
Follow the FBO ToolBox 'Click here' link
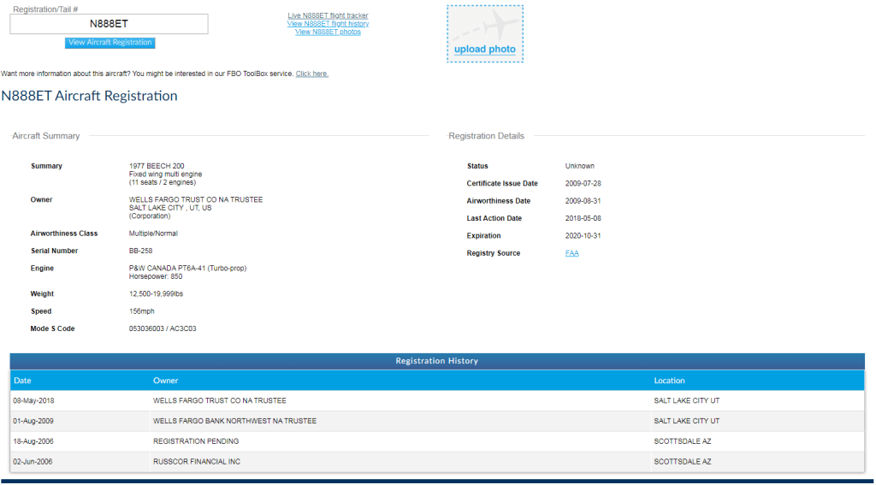coord(311,74)
